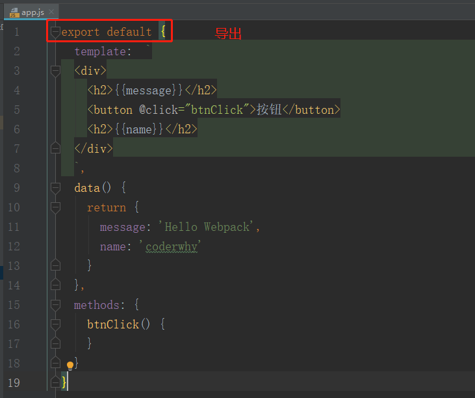The width and height of the screenshot is (475, 398).
Task: Click the '@click="btnClick"' attribute
Action: pos(194,110)
